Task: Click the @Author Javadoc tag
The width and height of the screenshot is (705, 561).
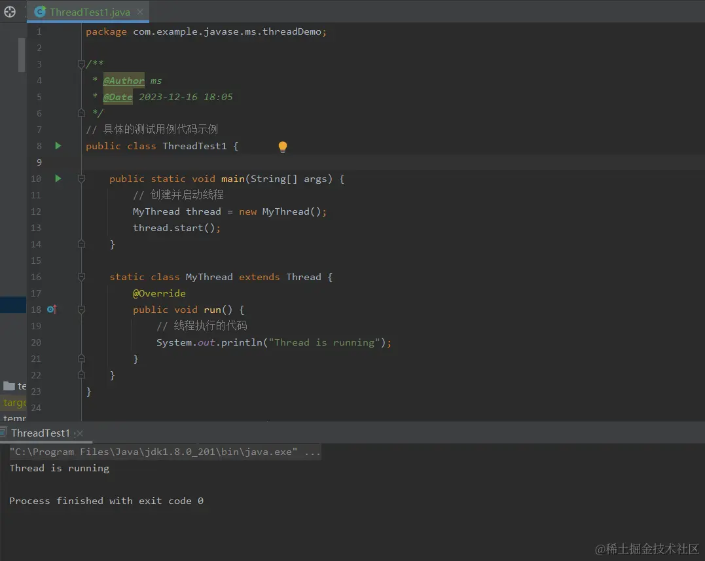Action: click(124, 81)
